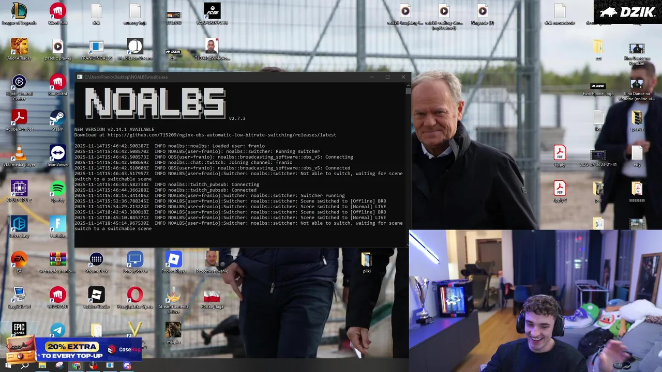662x372 pixels.
Task: Open File Explorer from the taskbar
Action: (42, 366)
